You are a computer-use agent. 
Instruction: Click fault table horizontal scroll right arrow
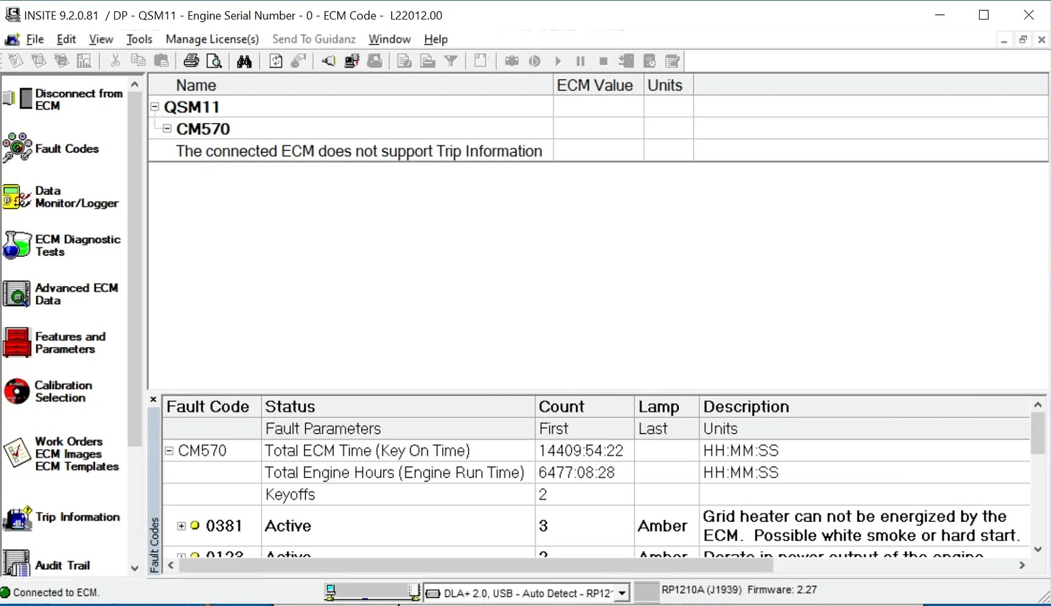pos(1022,566)
